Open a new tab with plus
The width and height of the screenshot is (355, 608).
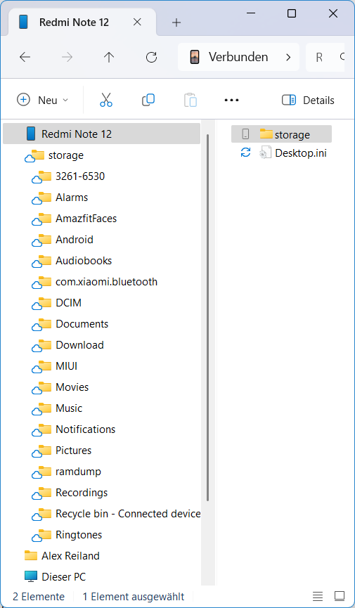click(x=176, y=22)
